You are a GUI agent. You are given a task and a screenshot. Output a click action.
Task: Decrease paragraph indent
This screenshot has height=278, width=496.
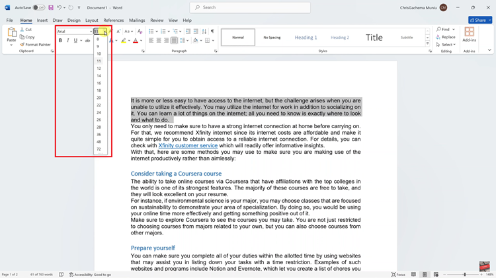(188, 31)
